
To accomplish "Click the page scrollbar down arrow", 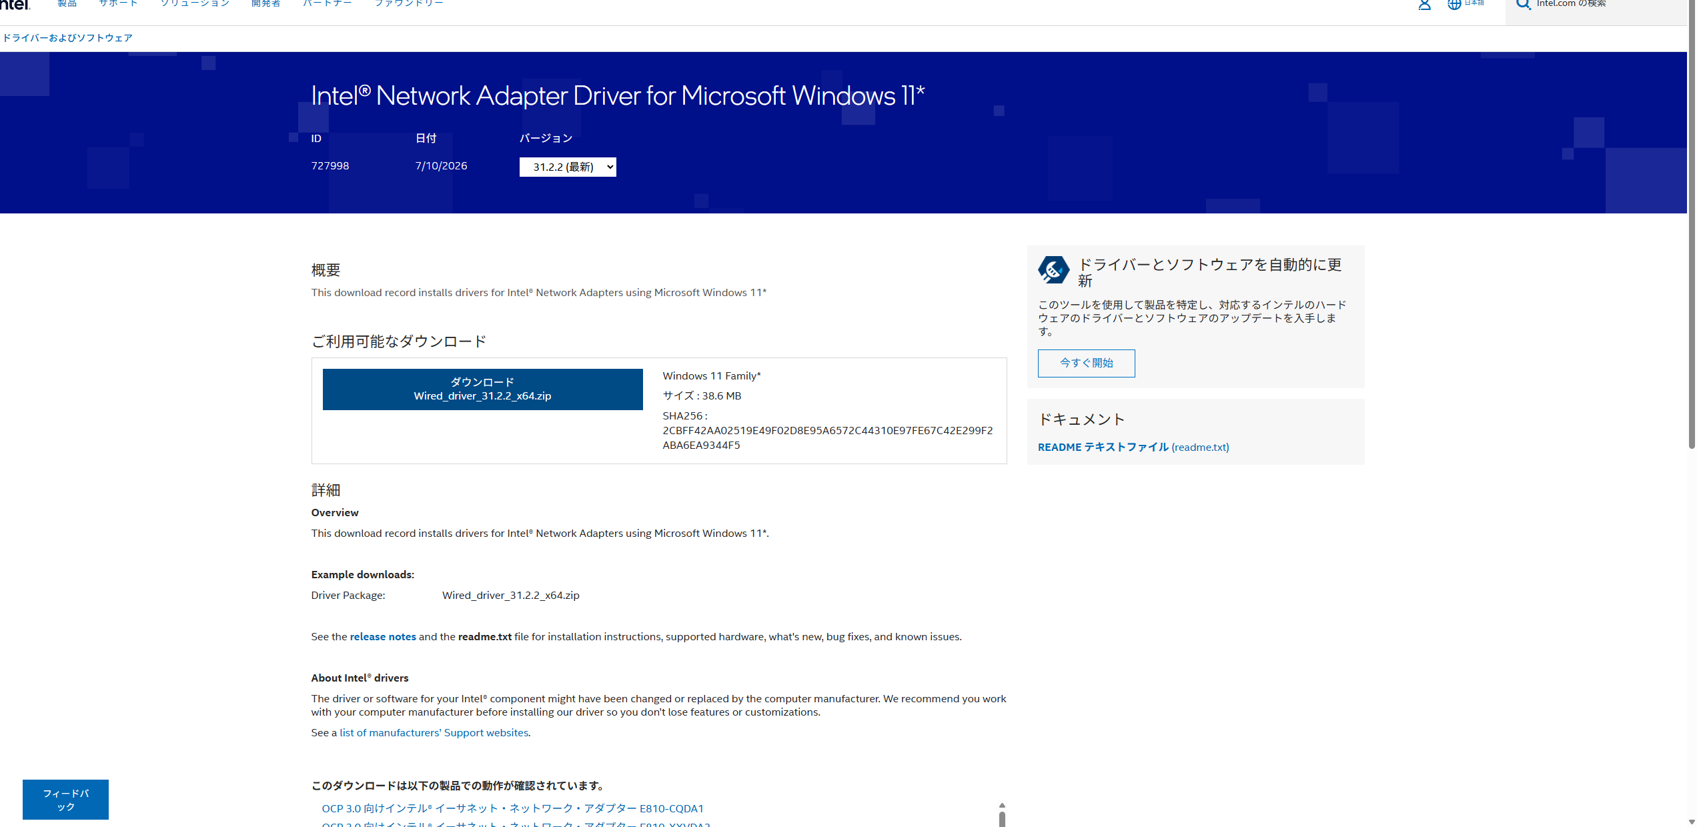I will tap(1691, 822).
